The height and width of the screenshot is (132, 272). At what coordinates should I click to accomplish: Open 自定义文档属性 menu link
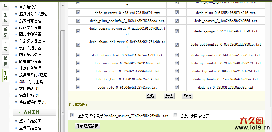coord(32,41)
